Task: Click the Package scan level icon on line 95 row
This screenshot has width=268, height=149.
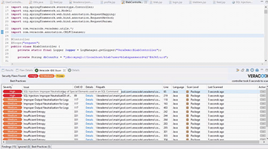Action: point(188,92)
